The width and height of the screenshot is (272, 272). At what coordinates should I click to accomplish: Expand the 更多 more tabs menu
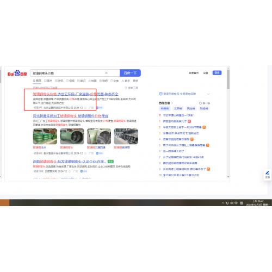click(x=135, y=81)
